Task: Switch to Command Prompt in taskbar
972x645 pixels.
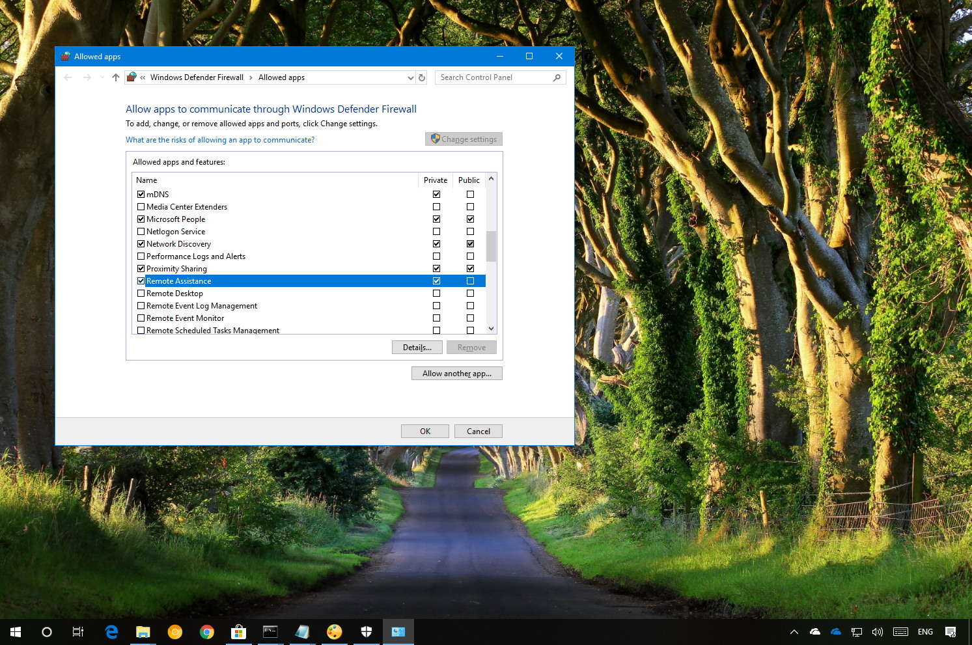Action: click(270, 631)
